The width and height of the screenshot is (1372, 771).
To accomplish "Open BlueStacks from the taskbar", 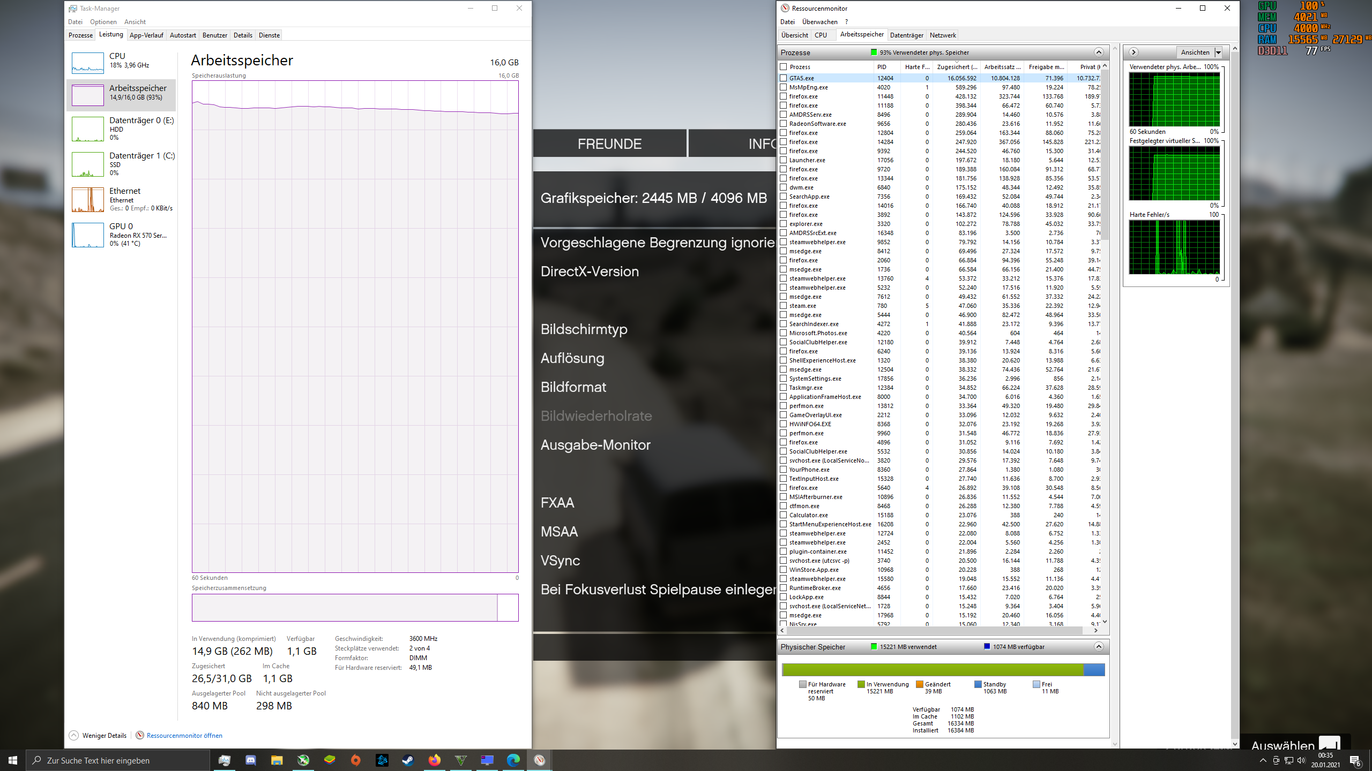I will click(329, 760).
